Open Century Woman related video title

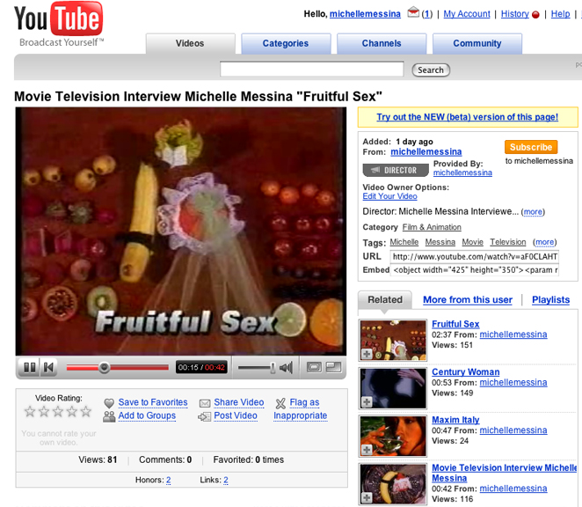click(465, 372)
